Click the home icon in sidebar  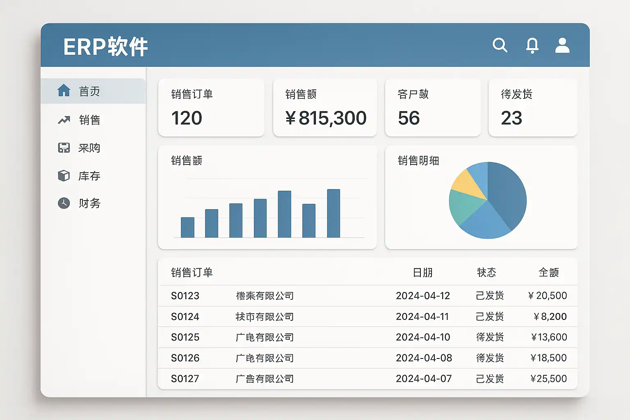pyautogui.click(x=64, y=91)
